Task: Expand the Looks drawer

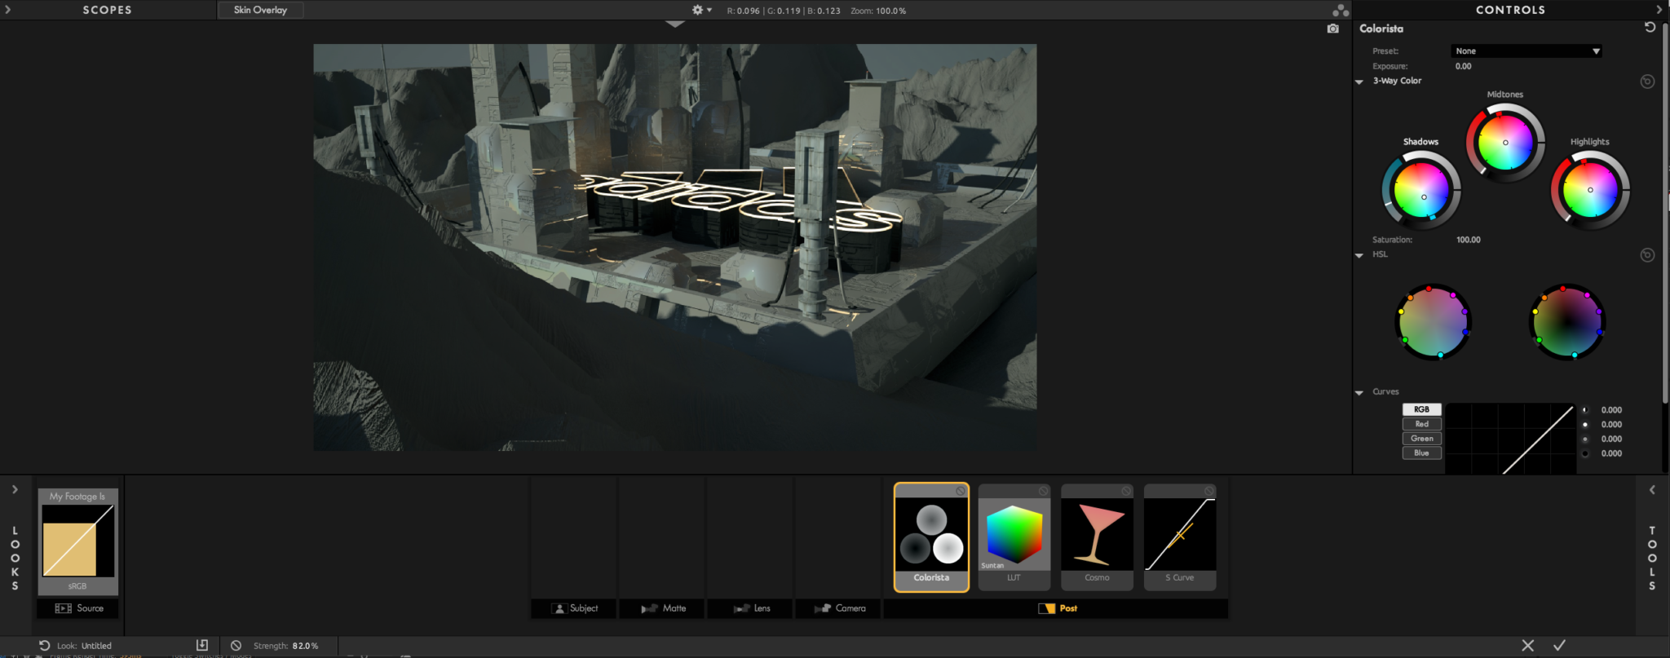Action: click(x=15, y=489)
